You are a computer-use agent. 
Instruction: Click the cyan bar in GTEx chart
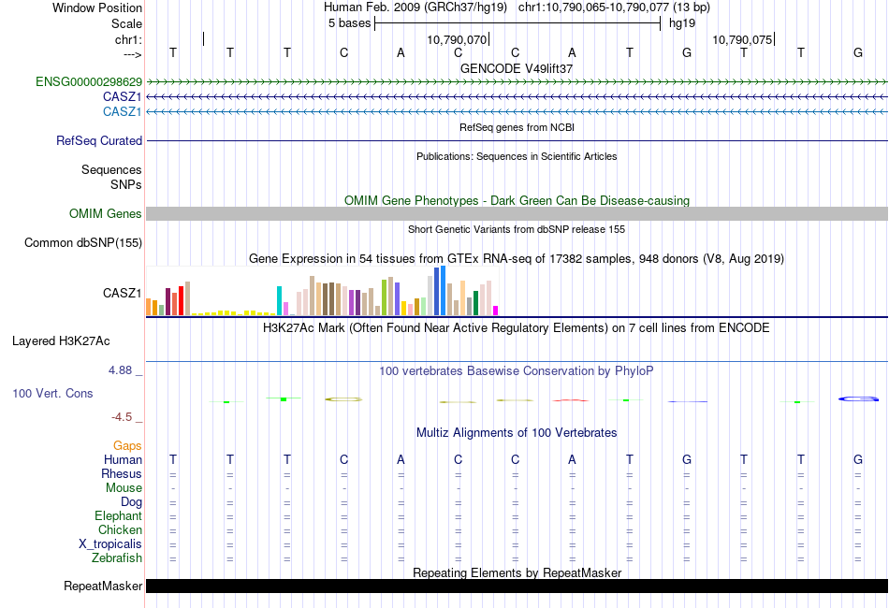click(279, 301)
